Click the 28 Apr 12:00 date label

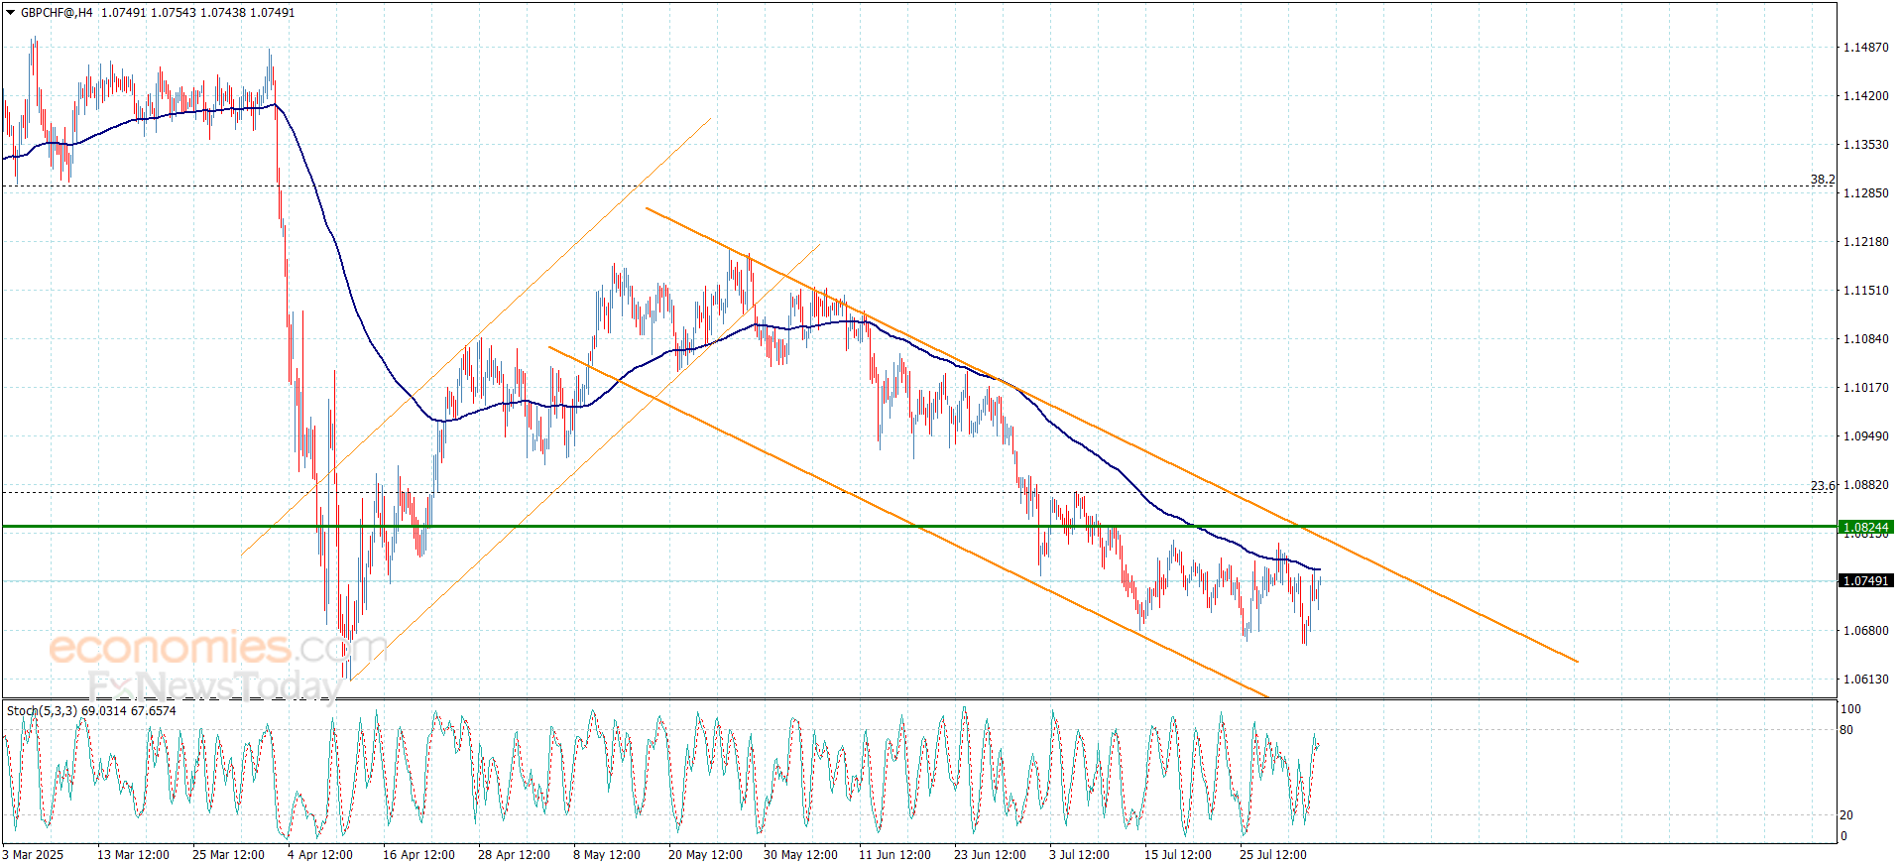(x=514, y=855)
